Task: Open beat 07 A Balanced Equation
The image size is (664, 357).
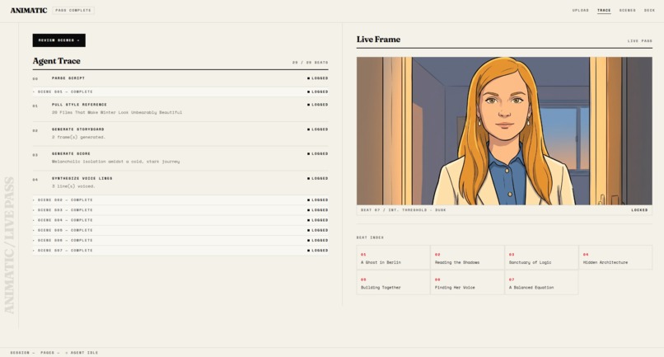Action: 541,282
